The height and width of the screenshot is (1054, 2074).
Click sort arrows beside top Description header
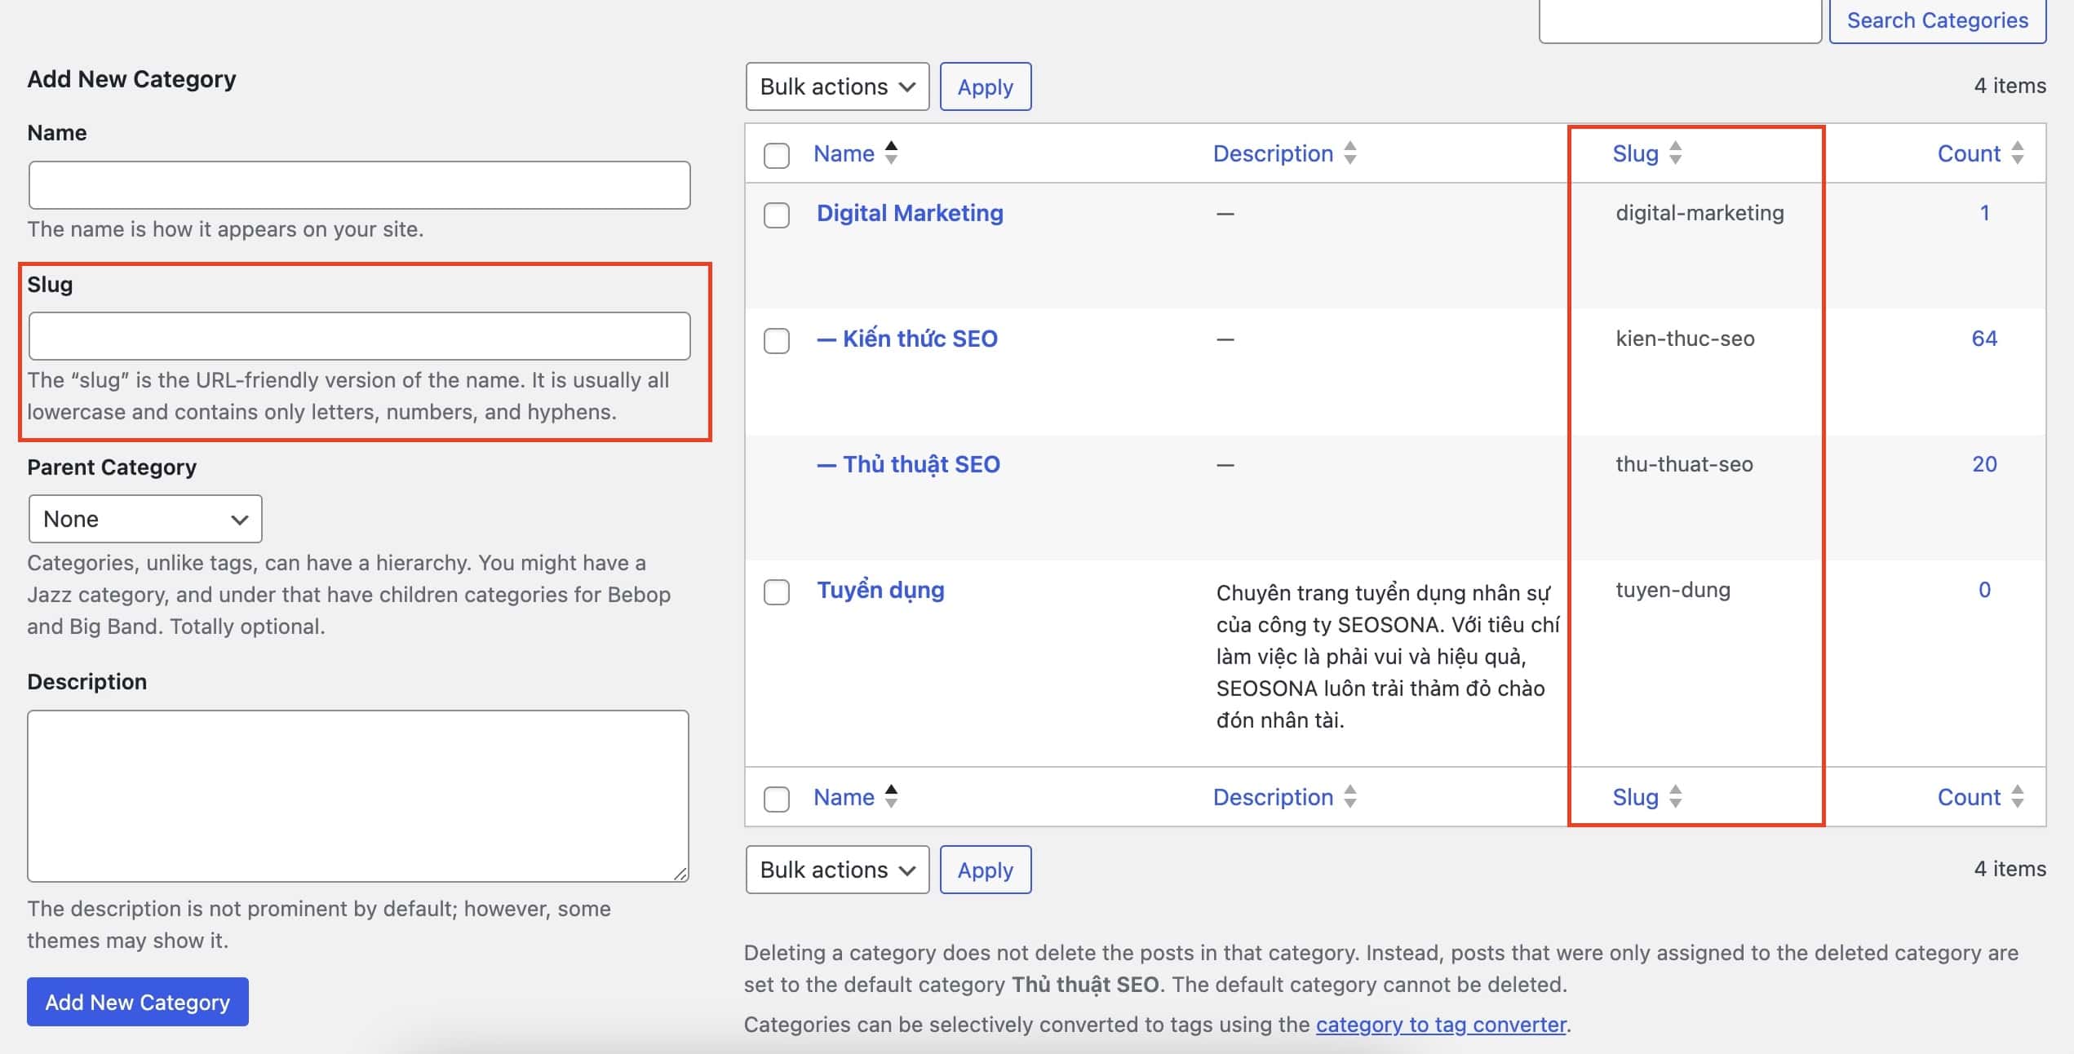(x=1350, y=153)
